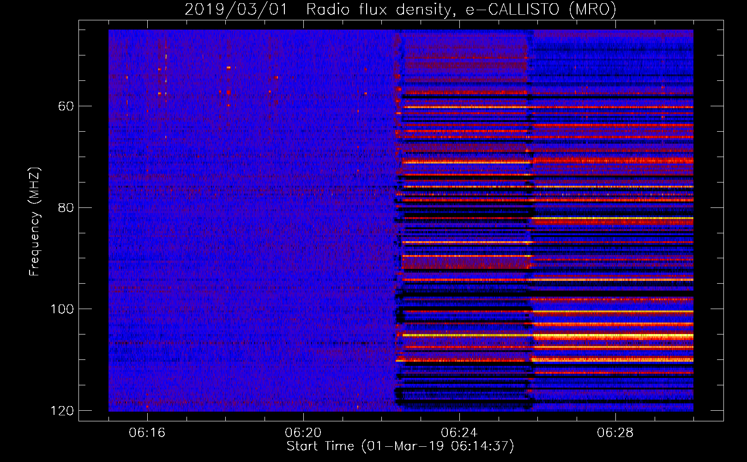Click the plot title "2019/03/01 Radio flux density, e-CALLISTO (MRO)"
Image resolution: width=747 pixels, height=462 pixels.
click(x=400, y=10)
